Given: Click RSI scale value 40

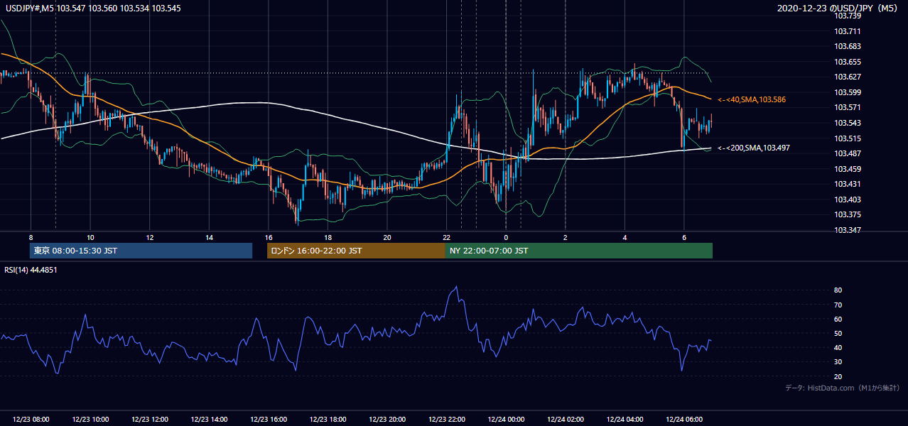Looking at the screenshot, I should (x=838, y=348).
